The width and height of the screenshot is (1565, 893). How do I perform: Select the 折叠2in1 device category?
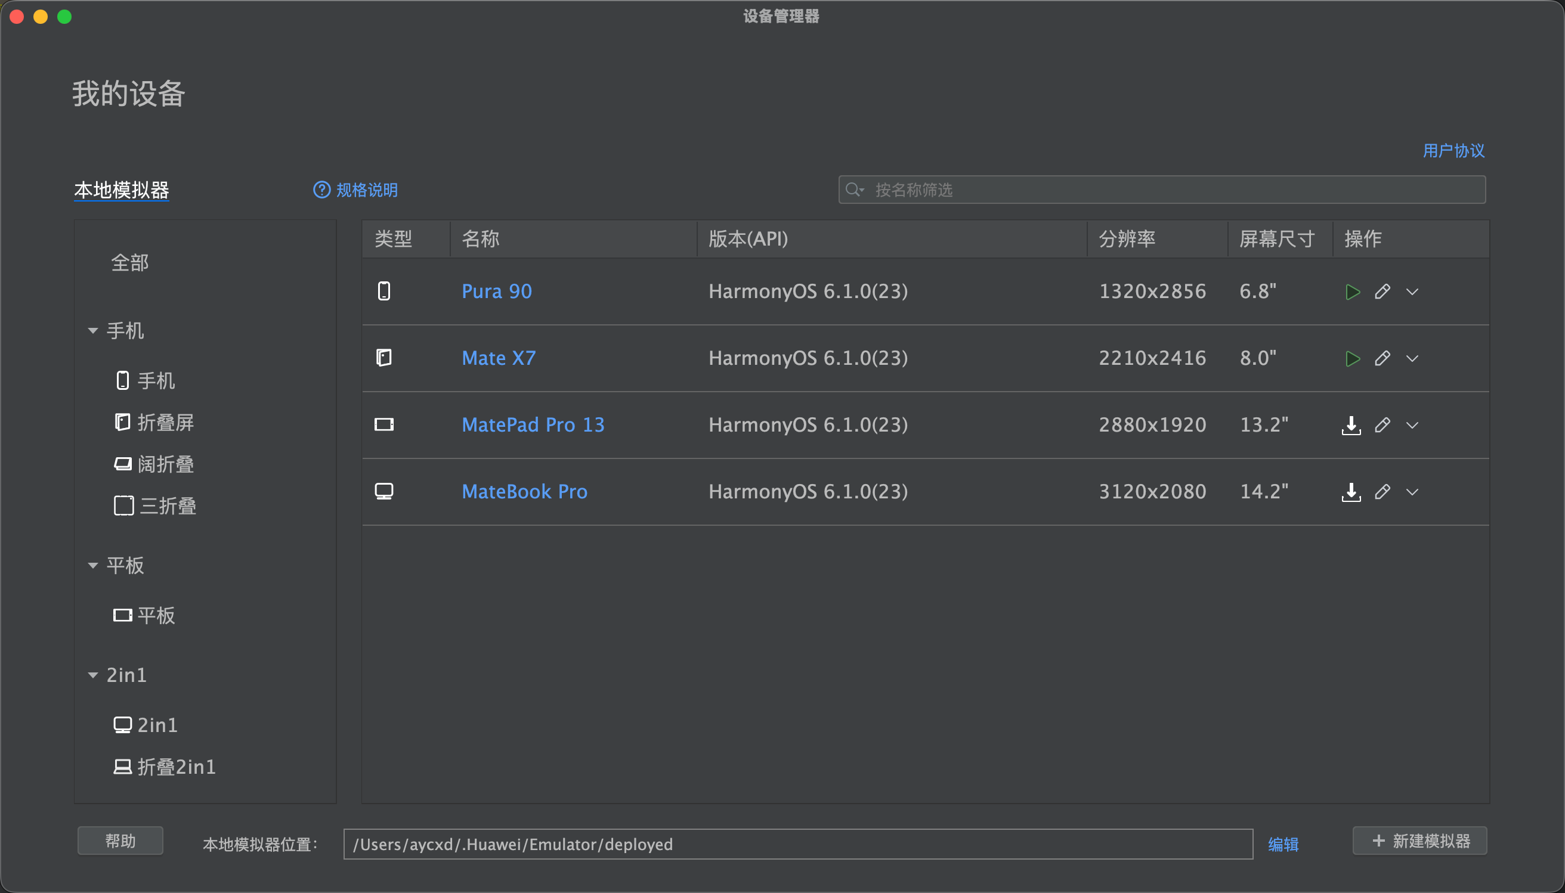point(165,767)
